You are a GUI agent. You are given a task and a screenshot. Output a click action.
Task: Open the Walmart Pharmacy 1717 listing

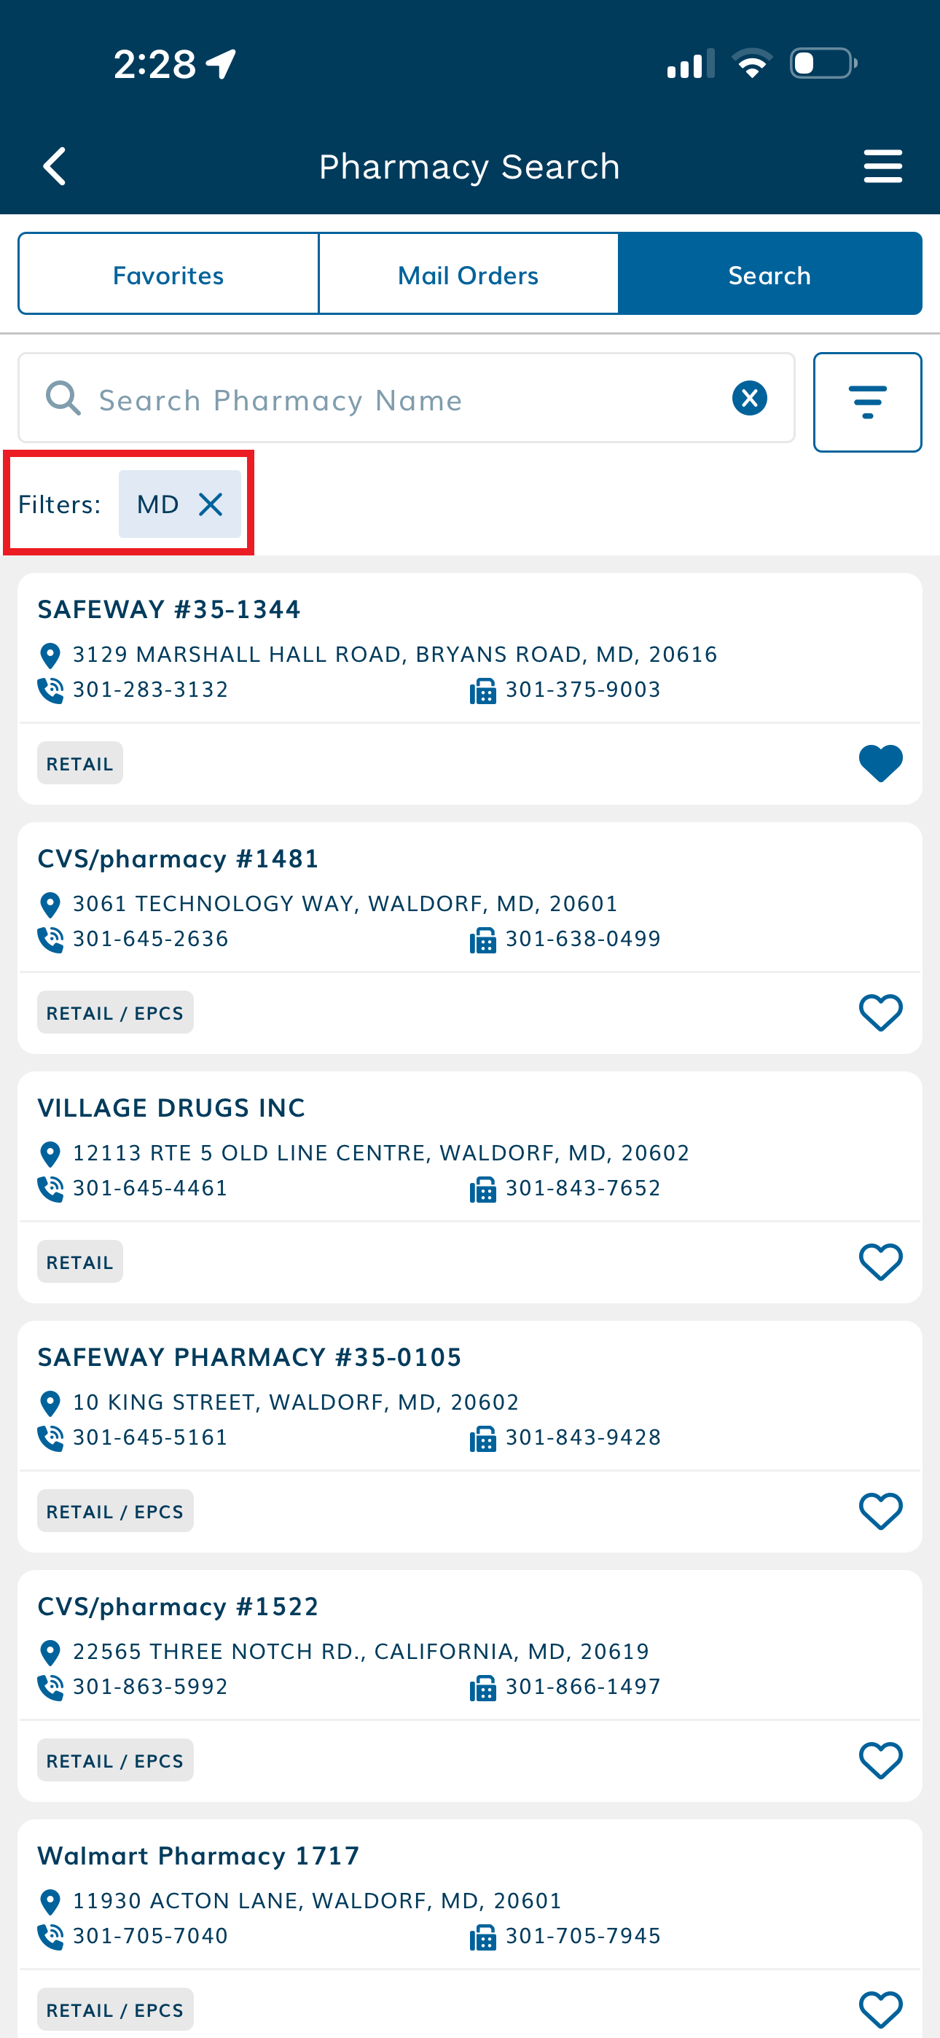199,1855
